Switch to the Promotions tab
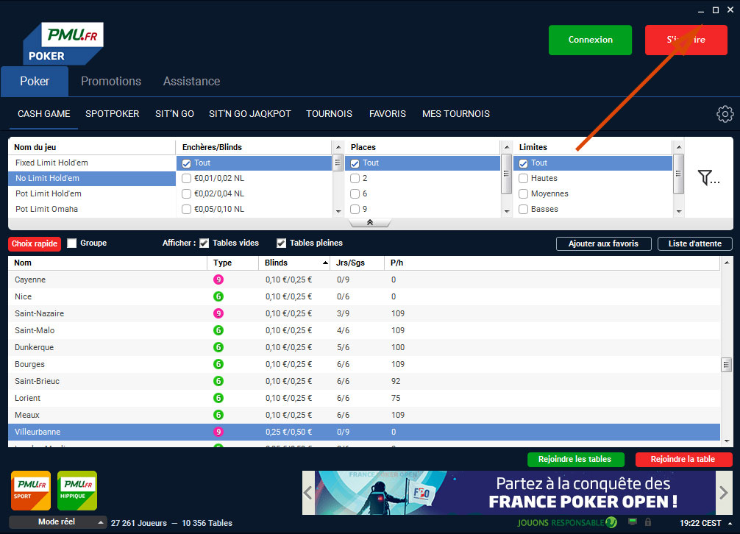 (x=111, y=82)
